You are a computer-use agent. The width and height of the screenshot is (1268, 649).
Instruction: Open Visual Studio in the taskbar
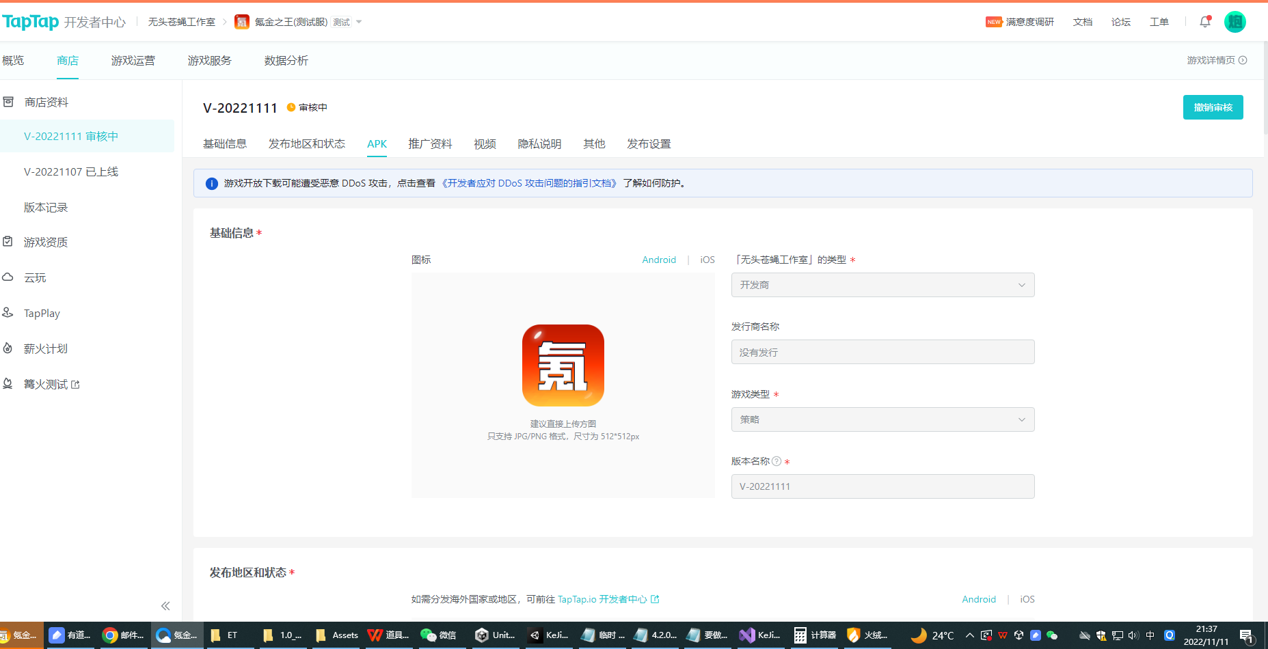click(760, 635)
